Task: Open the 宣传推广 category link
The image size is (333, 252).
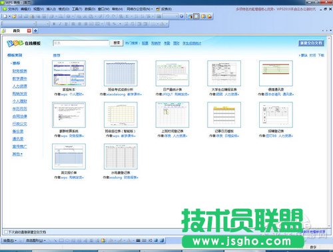Action: pyautogui.click(x=19, y=146)
